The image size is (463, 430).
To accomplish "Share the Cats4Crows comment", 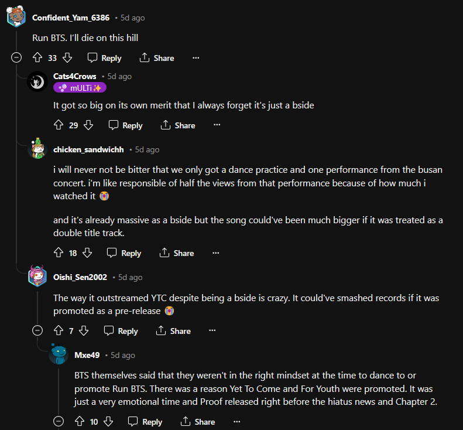I will pyautogui.click(x=178, y=125).
